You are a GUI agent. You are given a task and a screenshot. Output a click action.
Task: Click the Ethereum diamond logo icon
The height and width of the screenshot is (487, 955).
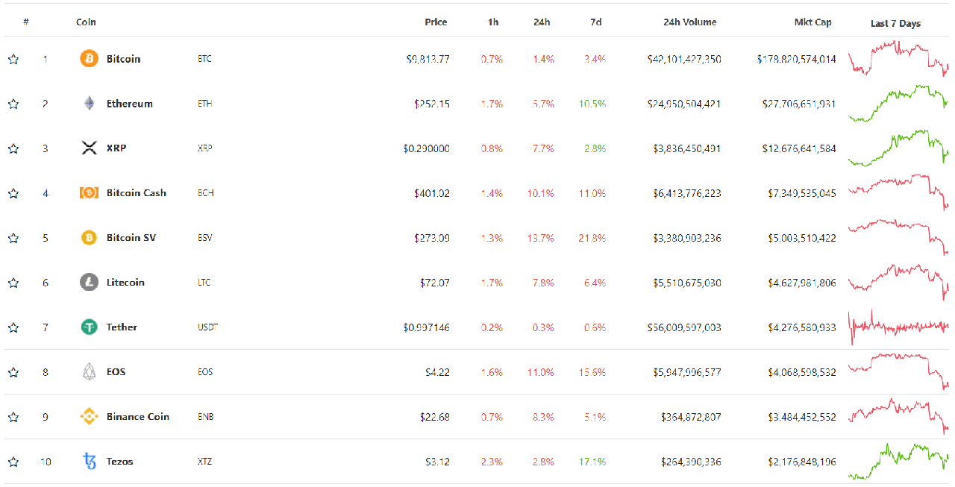tap(89, 104)
